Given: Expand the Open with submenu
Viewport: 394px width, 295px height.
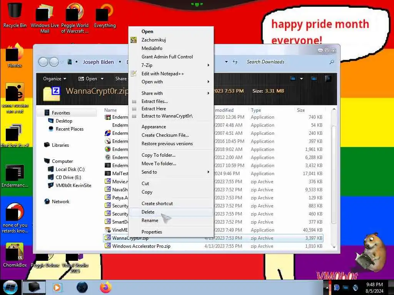Looking at the screenshot, I should (x=171, y=82).
